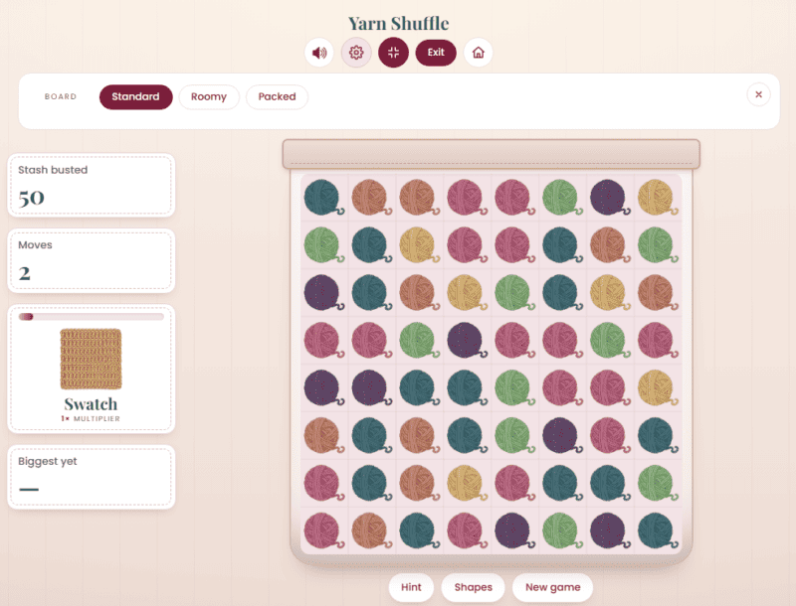The width and height of the screenshot is (796, 606).
Task: Pick the yellow yarn ball in the top row
Action: point(657,198)
